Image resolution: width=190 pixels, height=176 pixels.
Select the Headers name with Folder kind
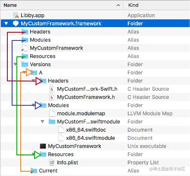pos(58,80)
